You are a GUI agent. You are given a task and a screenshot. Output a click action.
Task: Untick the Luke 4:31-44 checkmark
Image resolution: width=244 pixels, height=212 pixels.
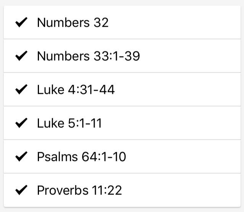pos(21,90)
